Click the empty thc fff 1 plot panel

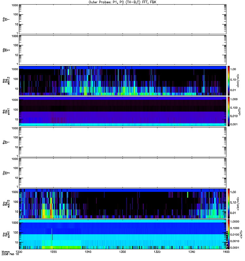coord(122,142)
